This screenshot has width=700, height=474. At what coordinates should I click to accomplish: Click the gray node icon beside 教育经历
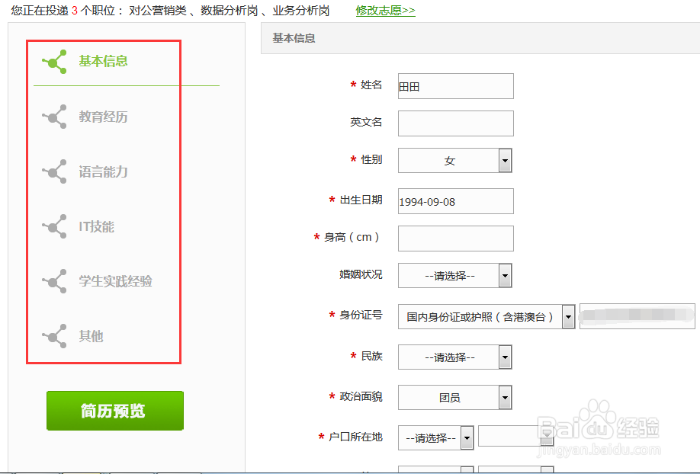coord(54,117)
